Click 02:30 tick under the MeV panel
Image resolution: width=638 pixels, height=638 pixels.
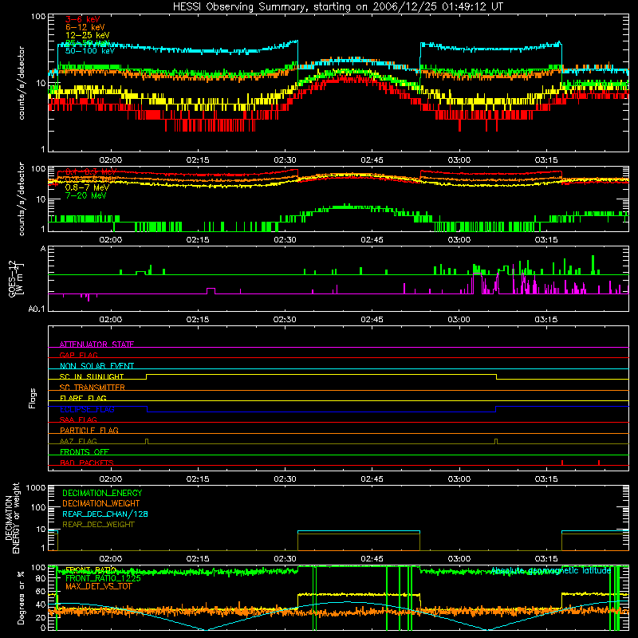[285, 240]
